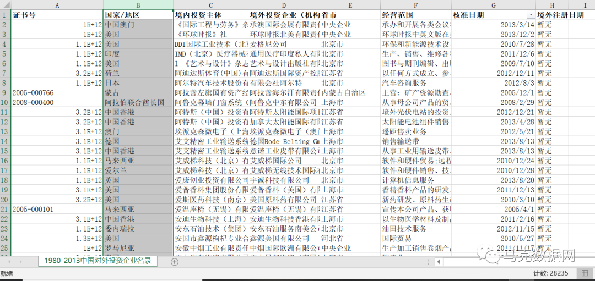595x281 pixels.
Task: Click the horizontal scrollbar left arrow
Action: coord(439,261)
